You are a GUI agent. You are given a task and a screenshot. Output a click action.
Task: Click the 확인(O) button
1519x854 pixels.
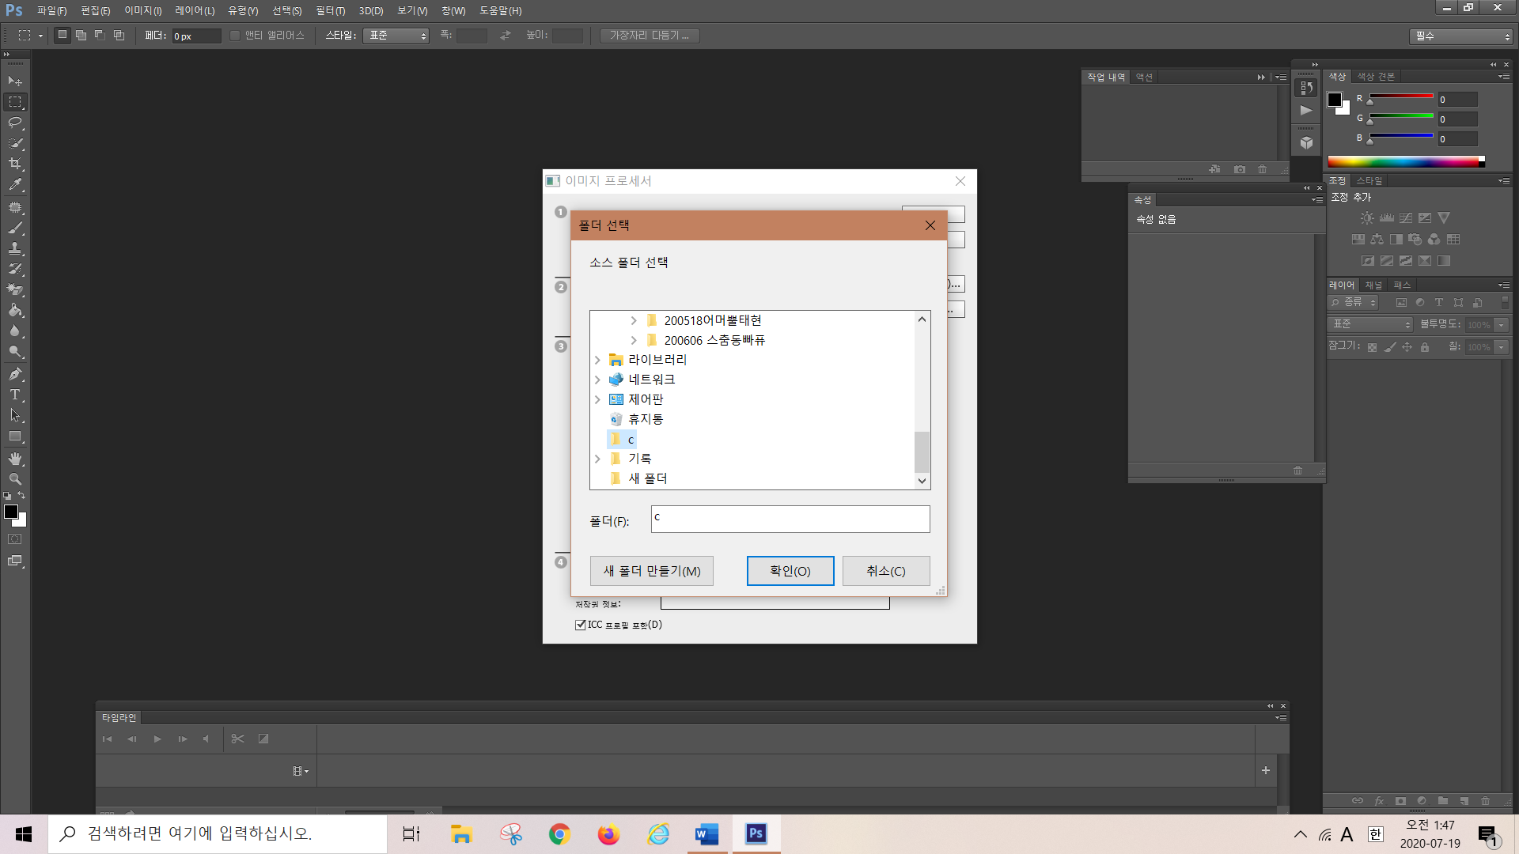pos(790,571)
